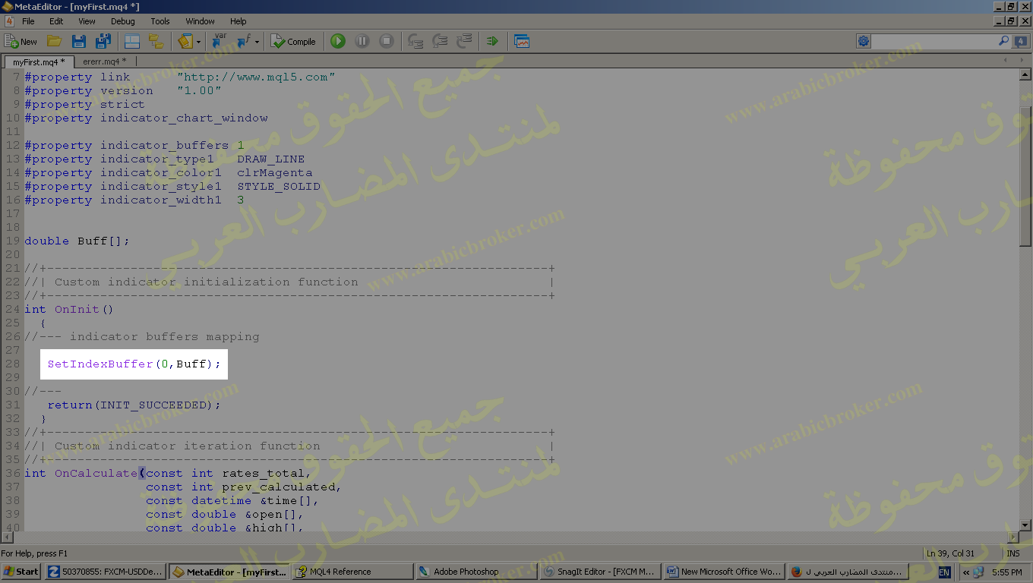Click 'DRAW_LINE' in the indicator_type1 line
Viewport: 1033px width, 583px height.
(270, 159)
